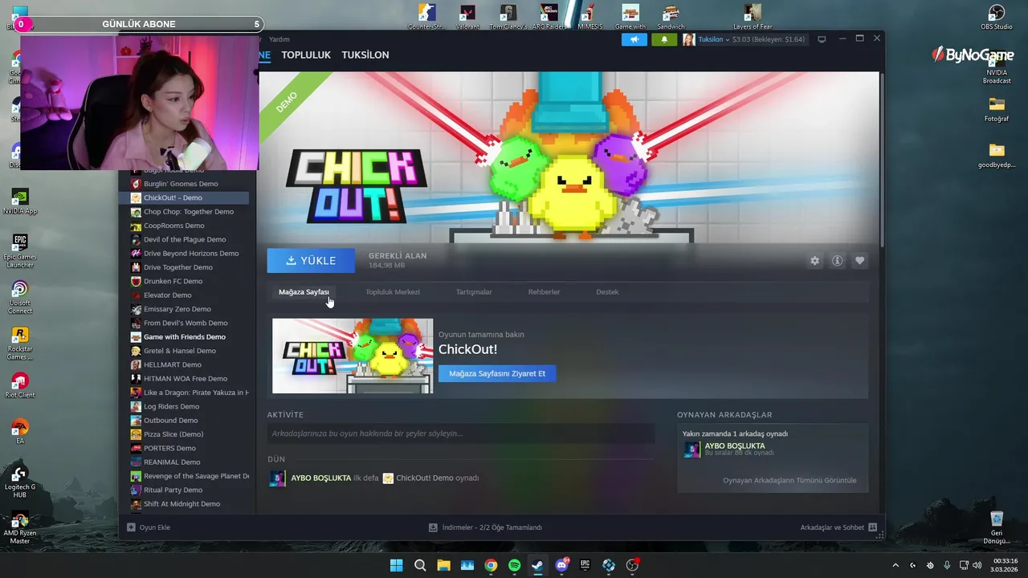Open OBS Studio desktop shortcut
1028x578 pixels.
click(x=997, y=16)
